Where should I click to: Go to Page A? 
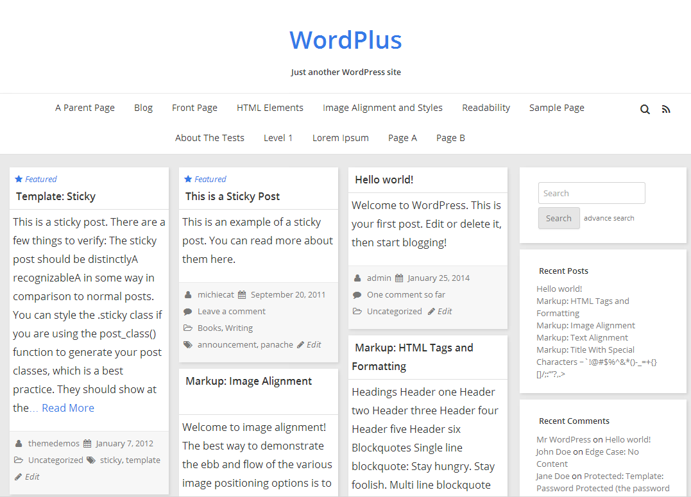[402, 138]
